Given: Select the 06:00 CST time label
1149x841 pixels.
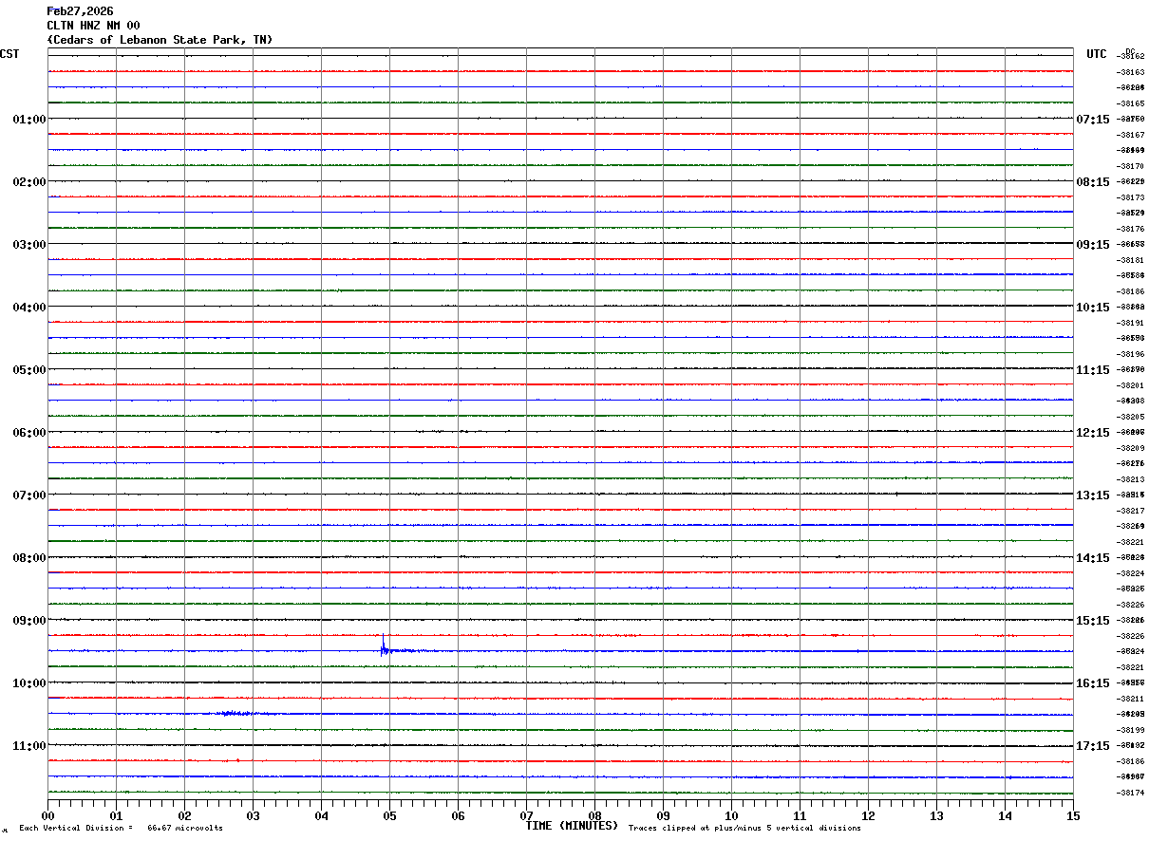Looking at the screenshot, I should (29, 433).
